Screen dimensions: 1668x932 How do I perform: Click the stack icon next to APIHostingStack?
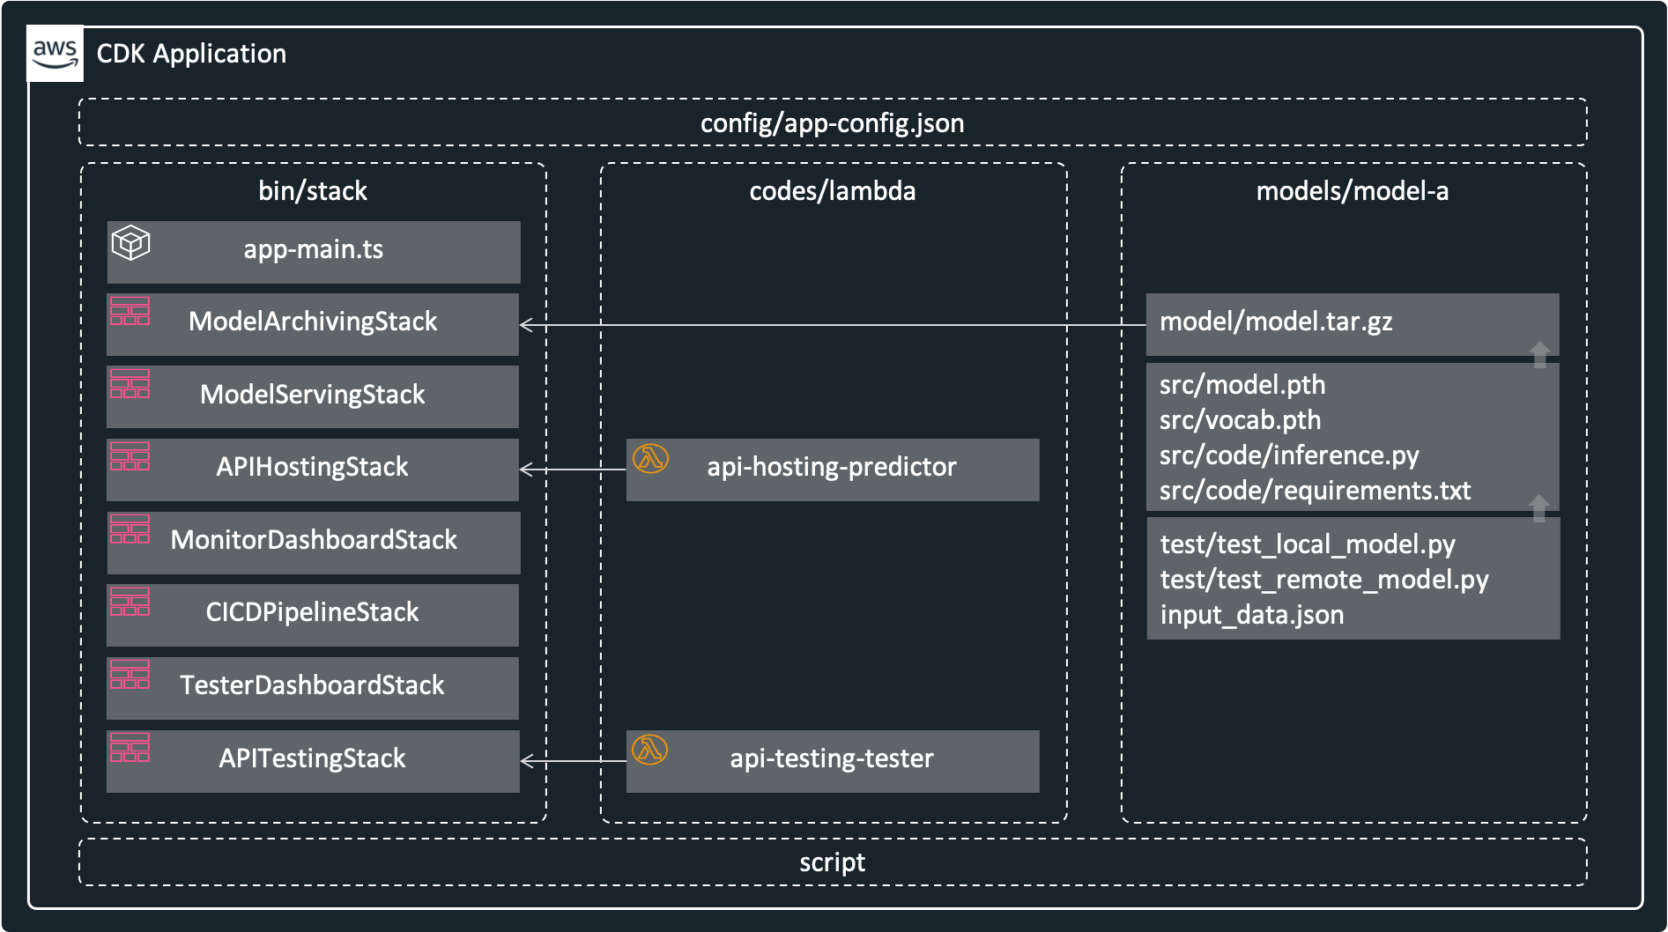click(130, 456)
